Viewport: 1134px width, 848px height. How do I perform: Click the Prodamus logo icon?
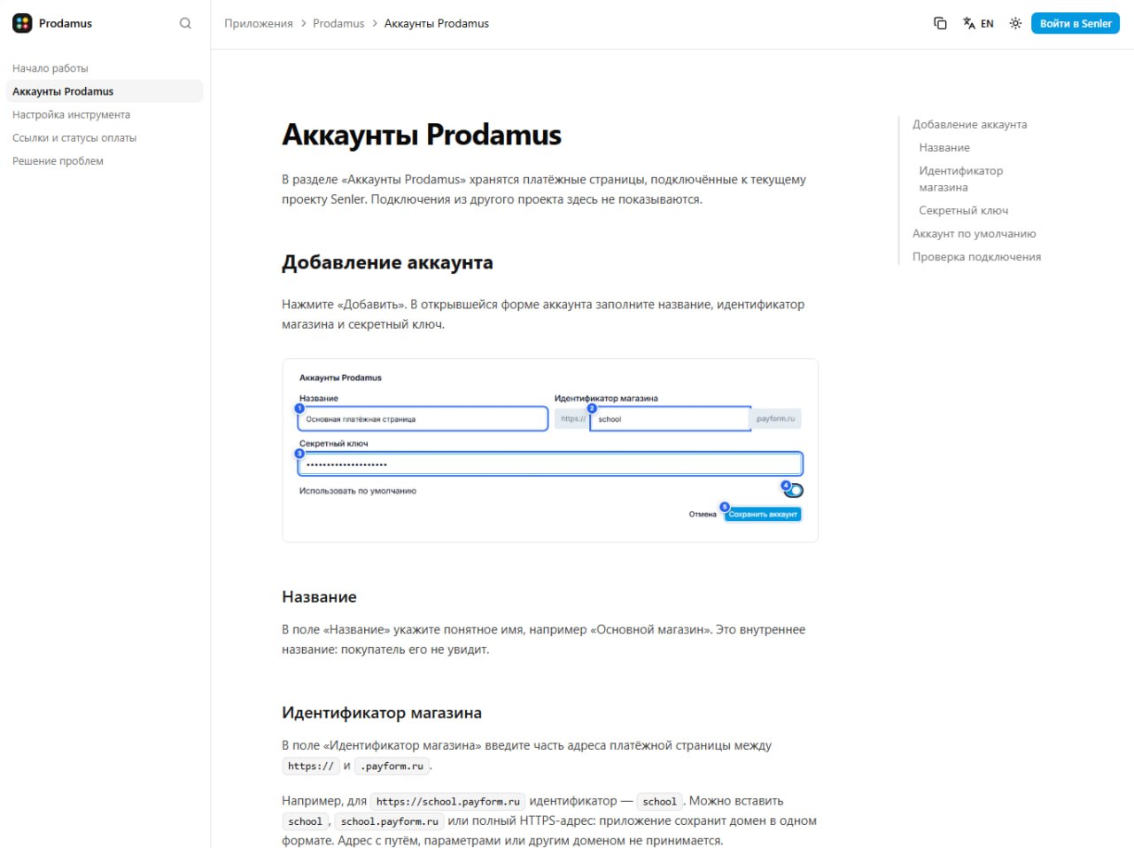[22, 23]
